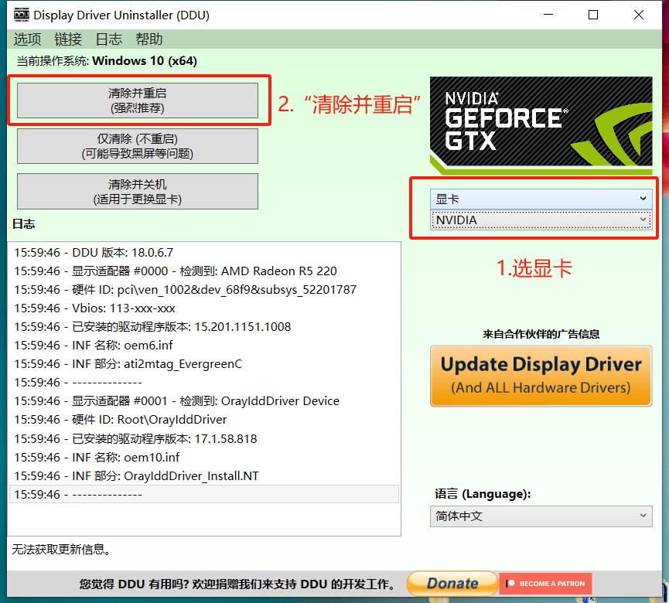Click the NVIDIA GeForce GTX logo
The image size is (669, 603).
(541, 122)
